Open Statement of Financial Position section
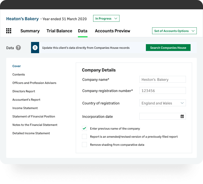This screenshot has width=203, height=184. coord(34,117)
